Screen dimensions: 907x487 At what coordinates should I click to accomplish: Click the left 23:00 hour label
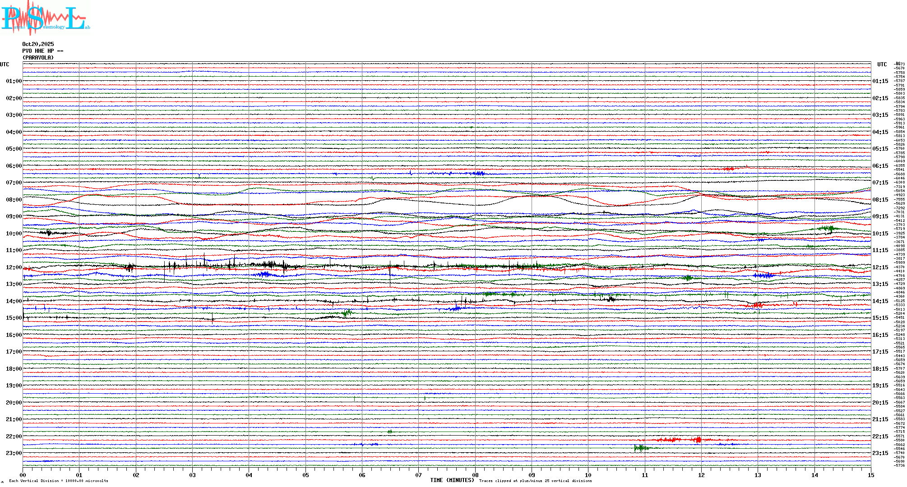(x=14, y=453)
